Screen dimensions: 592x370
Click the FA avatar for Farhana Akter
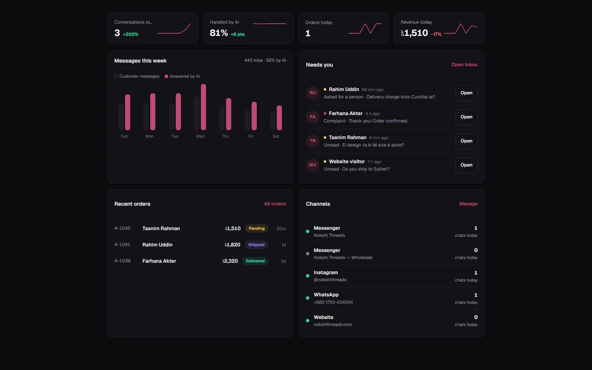tap(313, 117)
